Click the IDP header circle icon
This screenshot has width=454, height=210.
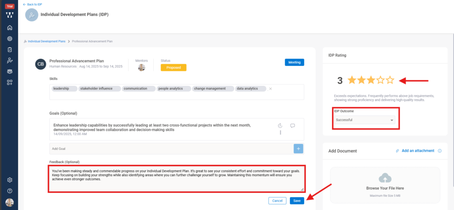click(x=31, y=15)
